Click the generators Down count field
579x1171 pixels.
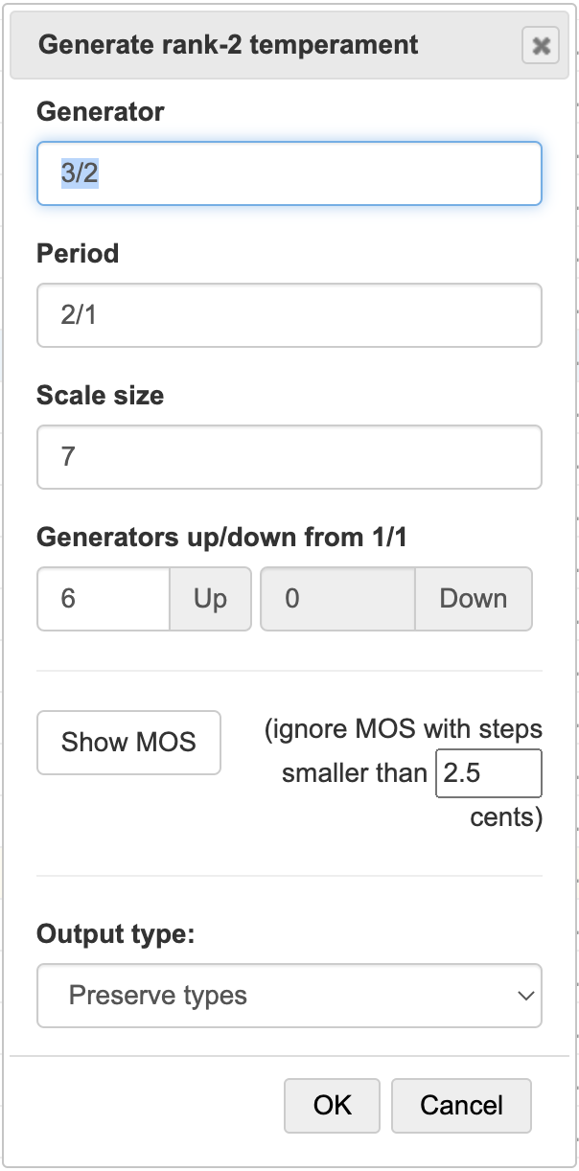coord(337,599)
